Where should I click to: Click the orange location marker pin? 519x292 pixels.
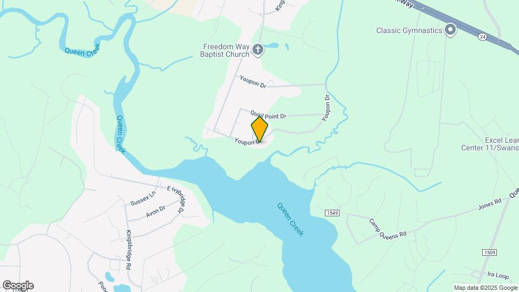click(x=259, y=129)
